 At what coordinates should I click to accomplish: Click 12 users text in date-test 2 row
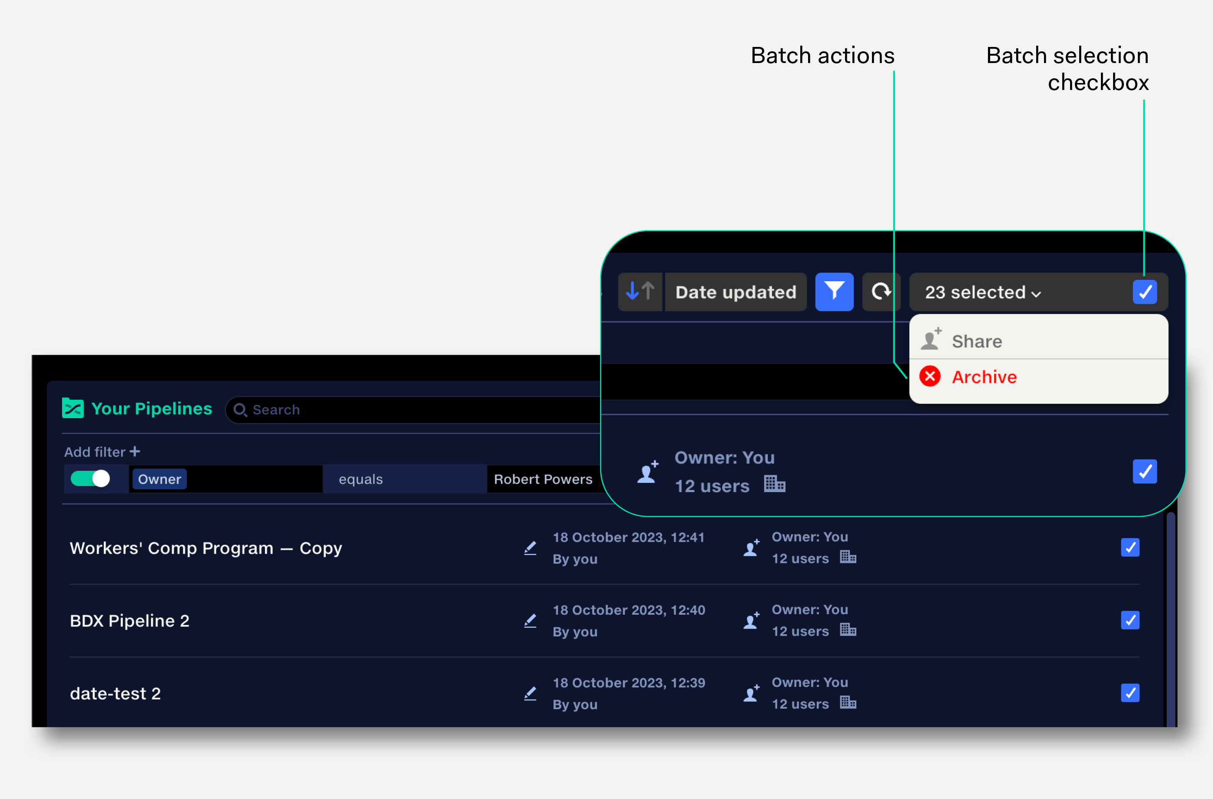coord(800,704)
